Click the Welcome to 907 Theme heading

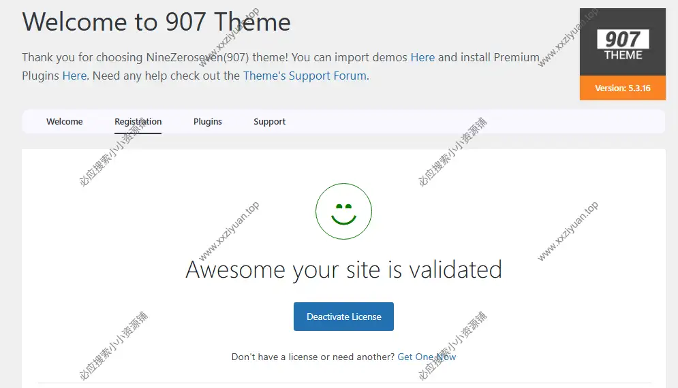(x=157, y=22)
